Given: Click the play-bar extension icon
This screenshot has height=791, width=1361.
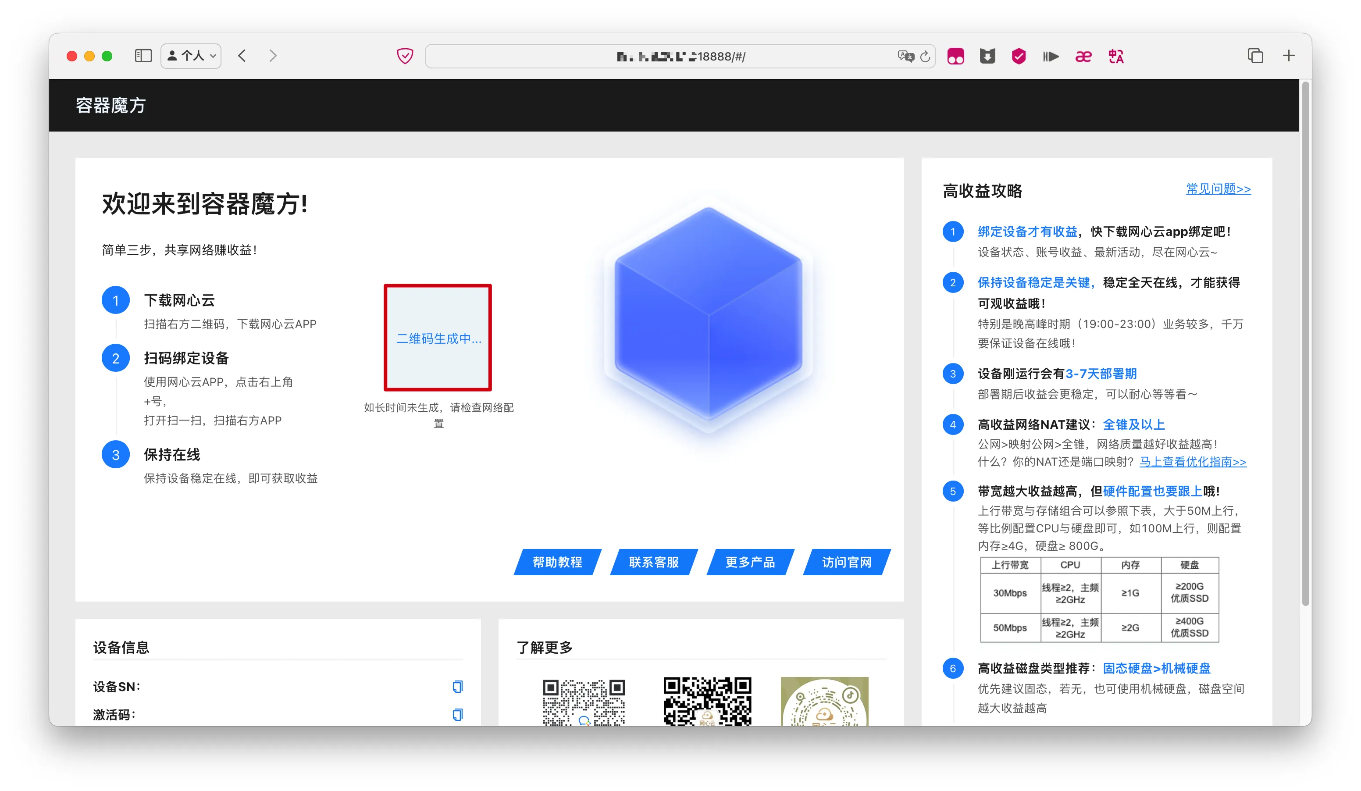Looking at the screenshot, I should click(1051, 56).
